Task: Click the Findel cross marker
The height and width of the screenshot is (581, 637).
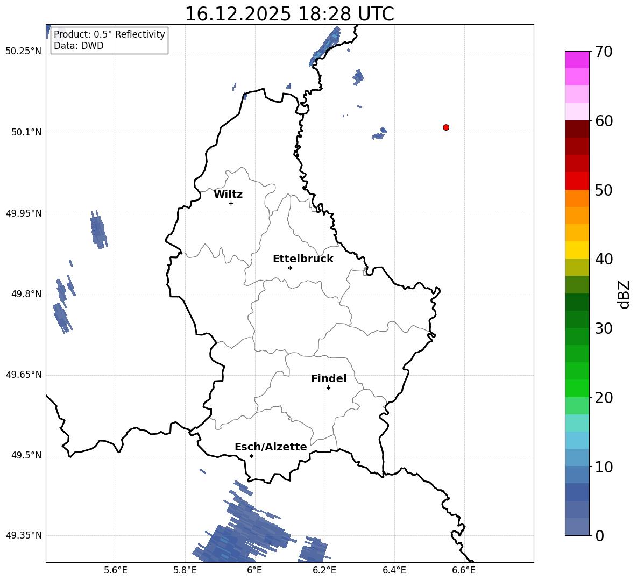Action: 328,388
